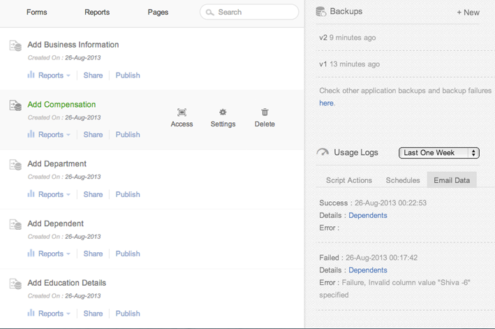Click the Backups database icon
Viewport: 495px width, 329px height.
[x=321, y=12]
